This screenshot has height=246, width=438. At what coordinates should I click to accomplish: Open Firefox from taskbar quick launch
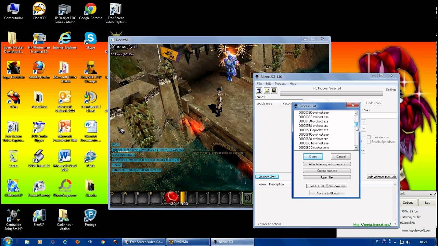click(x=78, y=242)
